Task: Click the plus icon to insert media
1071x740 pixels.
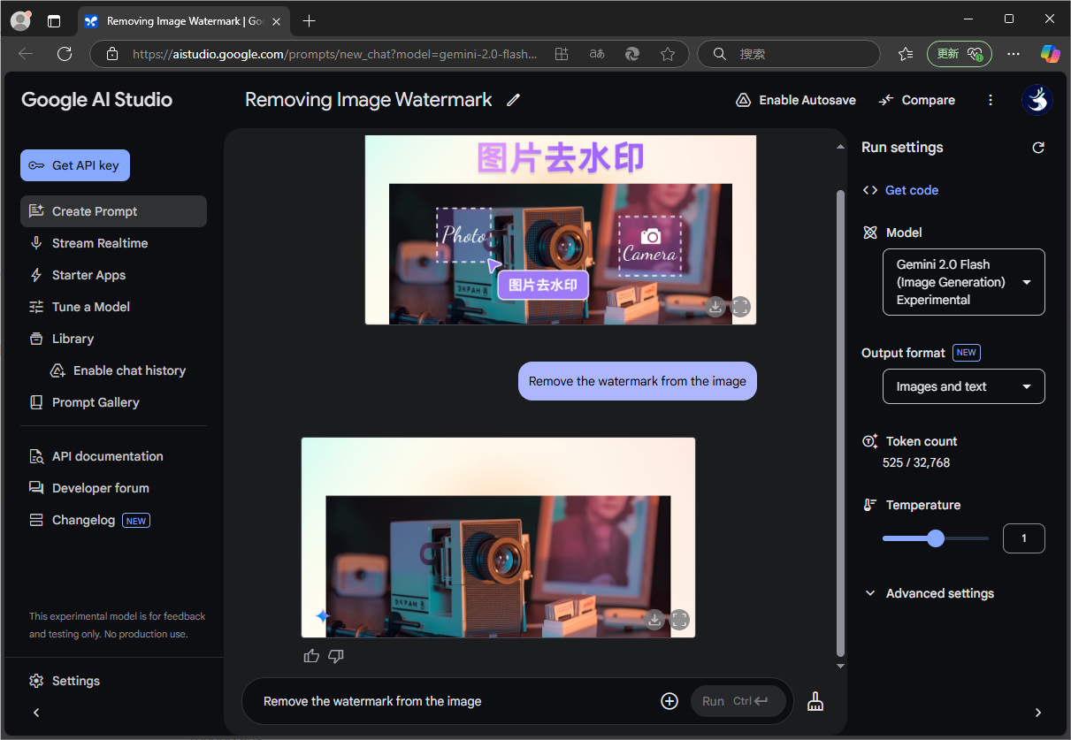Action: point(669,701)
